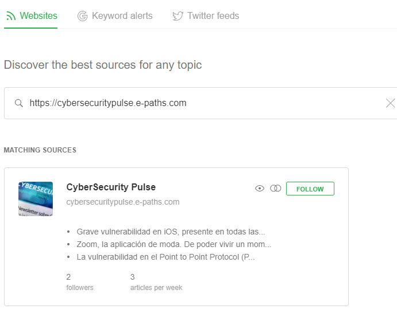Click the Twitter bird icon
The height and width of the screenshot is (321, 397).
(x=178, y=16)
